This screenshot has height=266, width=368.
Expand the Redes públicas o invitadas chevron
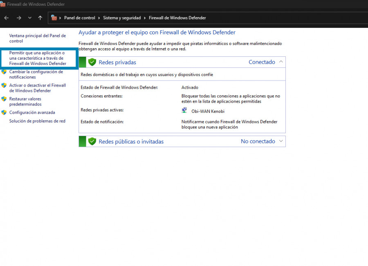[280, 141]
